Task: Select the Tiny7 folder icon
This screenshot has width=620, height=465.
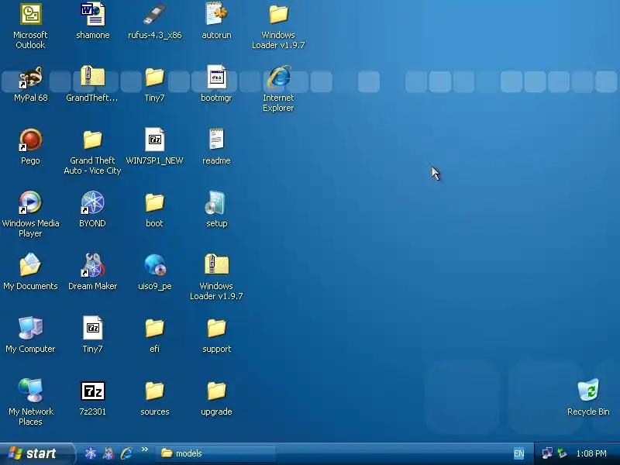Action: 154,77
